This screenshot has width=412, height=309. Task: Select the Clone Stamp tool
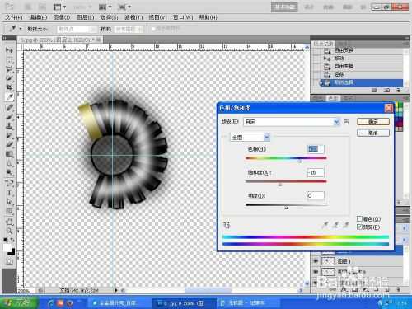(9, 126)
